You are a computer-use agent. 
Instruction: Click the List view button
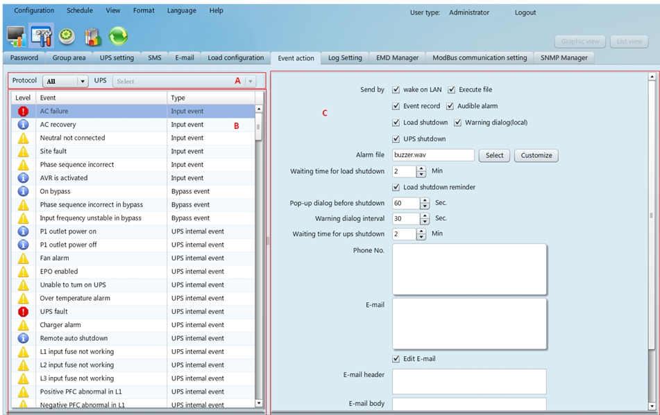coord(629,41)
